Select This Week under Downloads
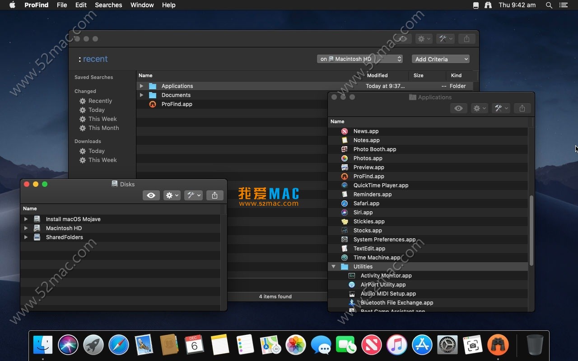The image size is (578, 361). tap(103, 160)
